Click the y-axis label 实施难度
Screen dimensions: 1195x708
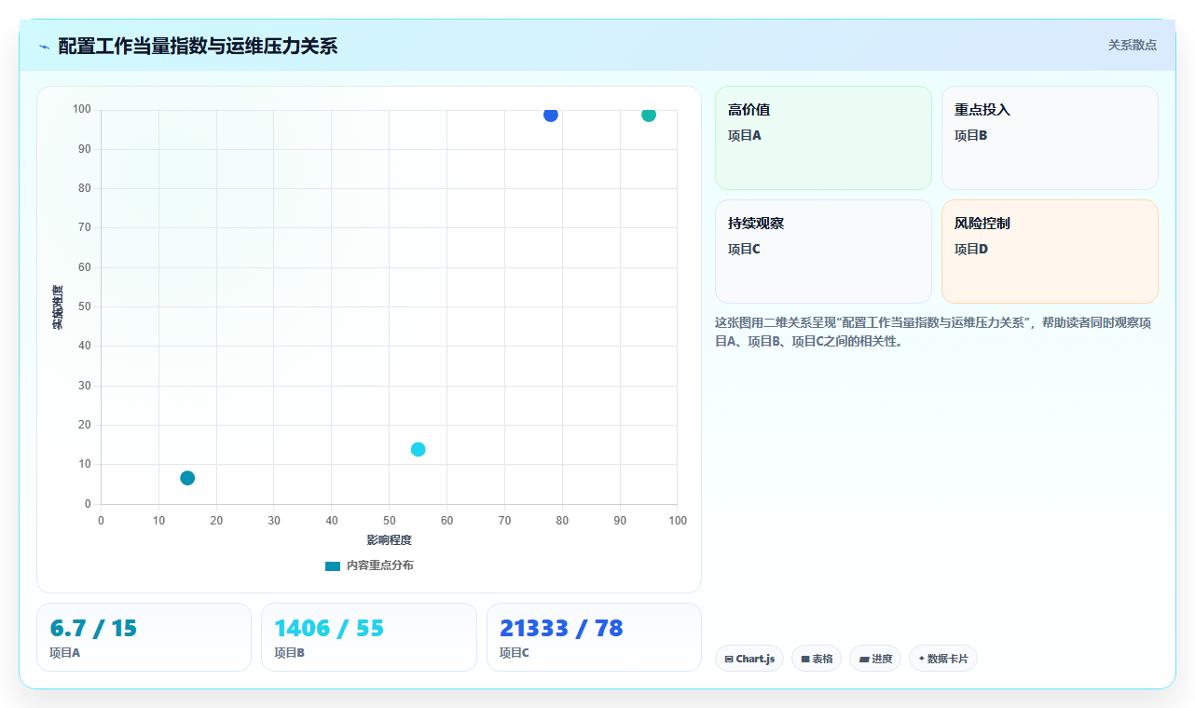tap(58, 307)
